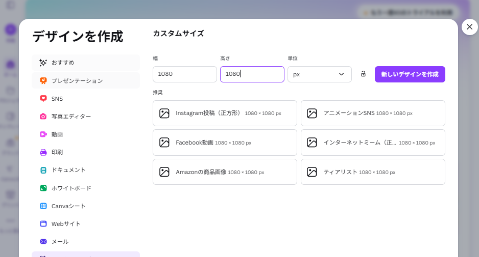This screenshot has width=479, height=257.
Task: Click 新しいデザインを作成 button
Action: pos(410,74)
